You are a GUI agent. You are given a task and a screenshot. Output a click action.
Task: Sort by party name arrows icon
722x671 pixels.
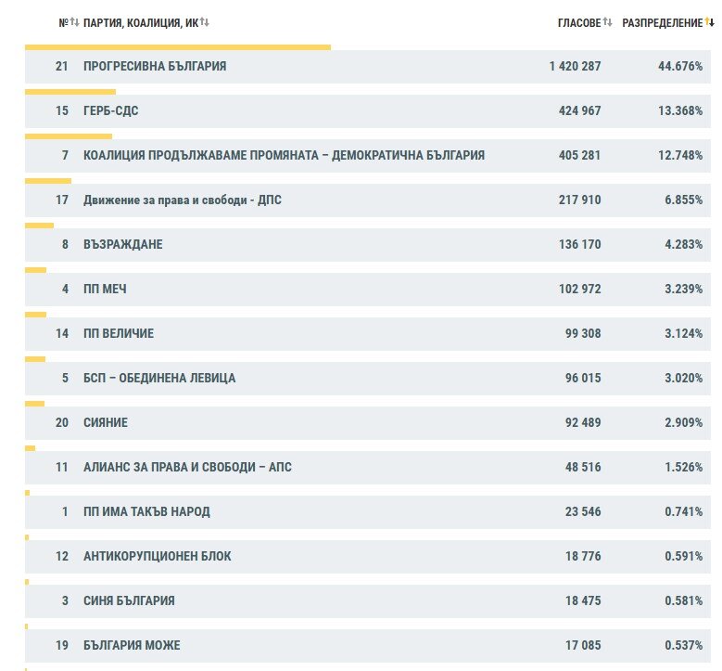point(205,21)
